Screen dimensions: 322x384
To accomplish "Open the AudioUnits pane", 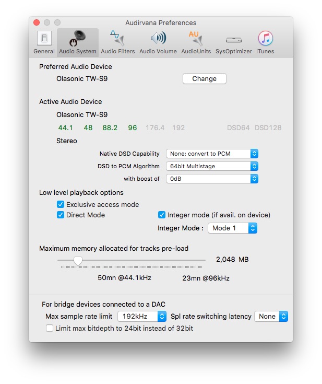I will pos(196,42).
